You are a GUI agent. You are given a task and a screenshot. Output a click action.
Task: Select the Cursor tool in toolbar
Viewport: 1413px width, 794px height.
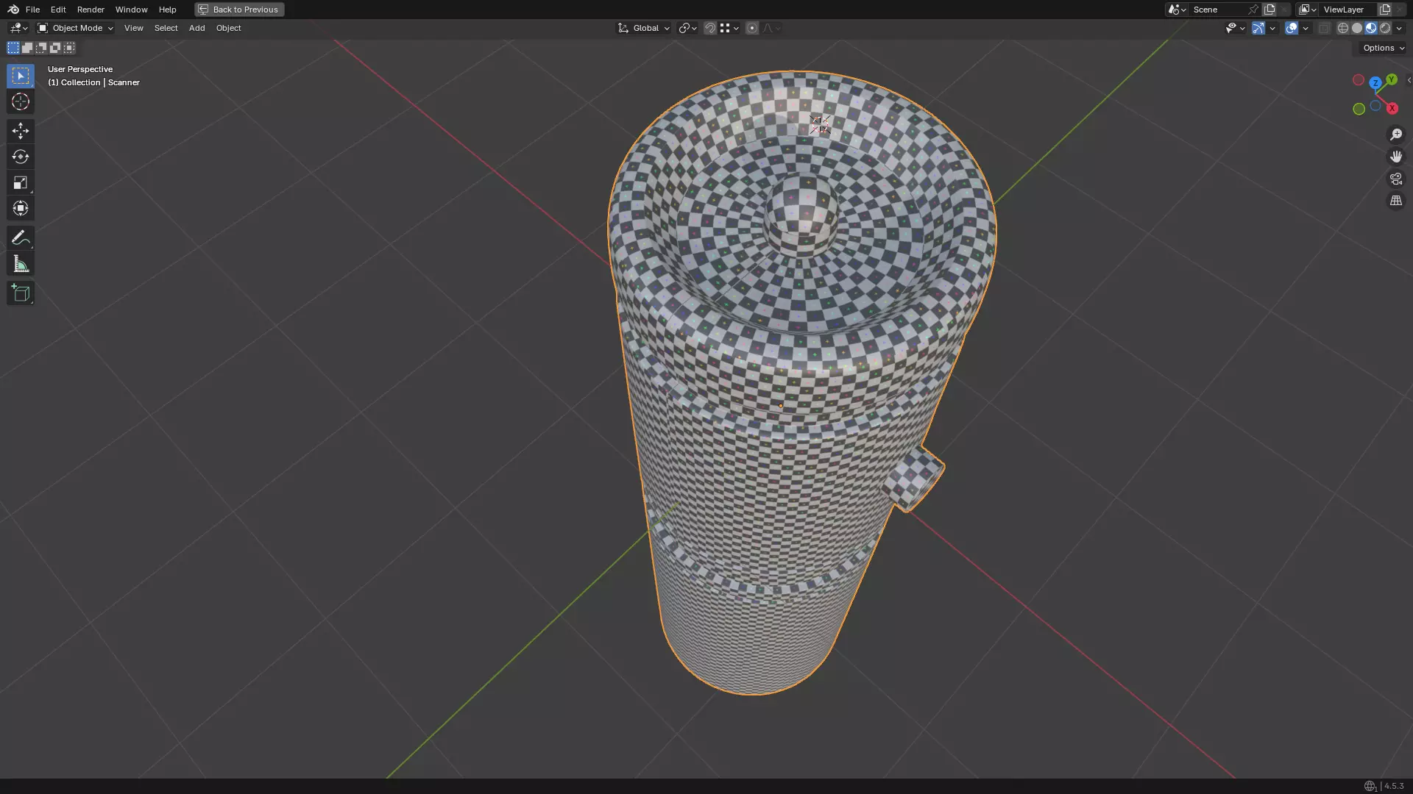20,101
